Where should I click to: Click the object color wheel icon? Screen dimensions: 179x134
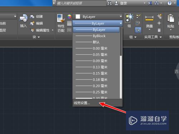tap(69, 16)
